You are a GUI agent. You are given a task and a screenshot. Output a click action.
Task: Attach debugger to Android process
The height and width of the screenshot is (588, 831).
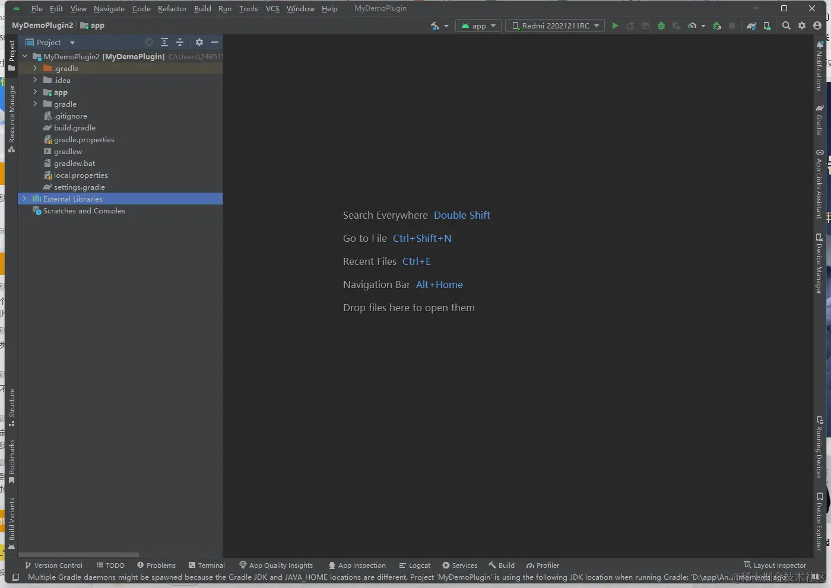[717, 25]
